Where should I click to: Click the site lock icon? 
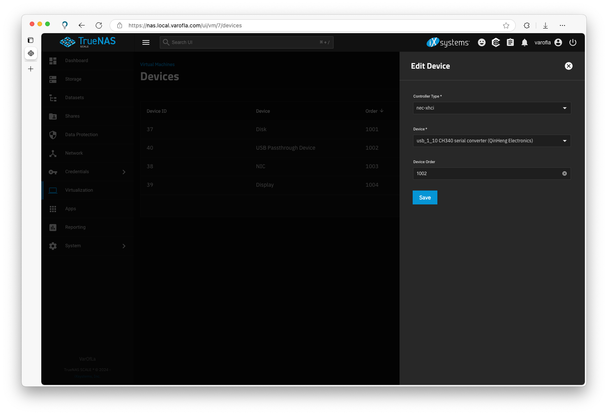point(120,25)
